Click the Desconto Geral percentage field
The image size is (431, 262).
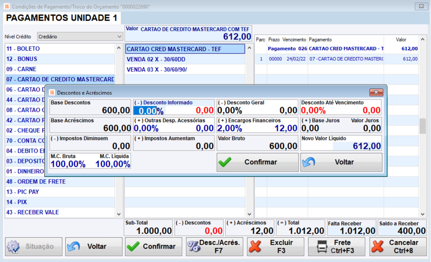tap(231, 111)
